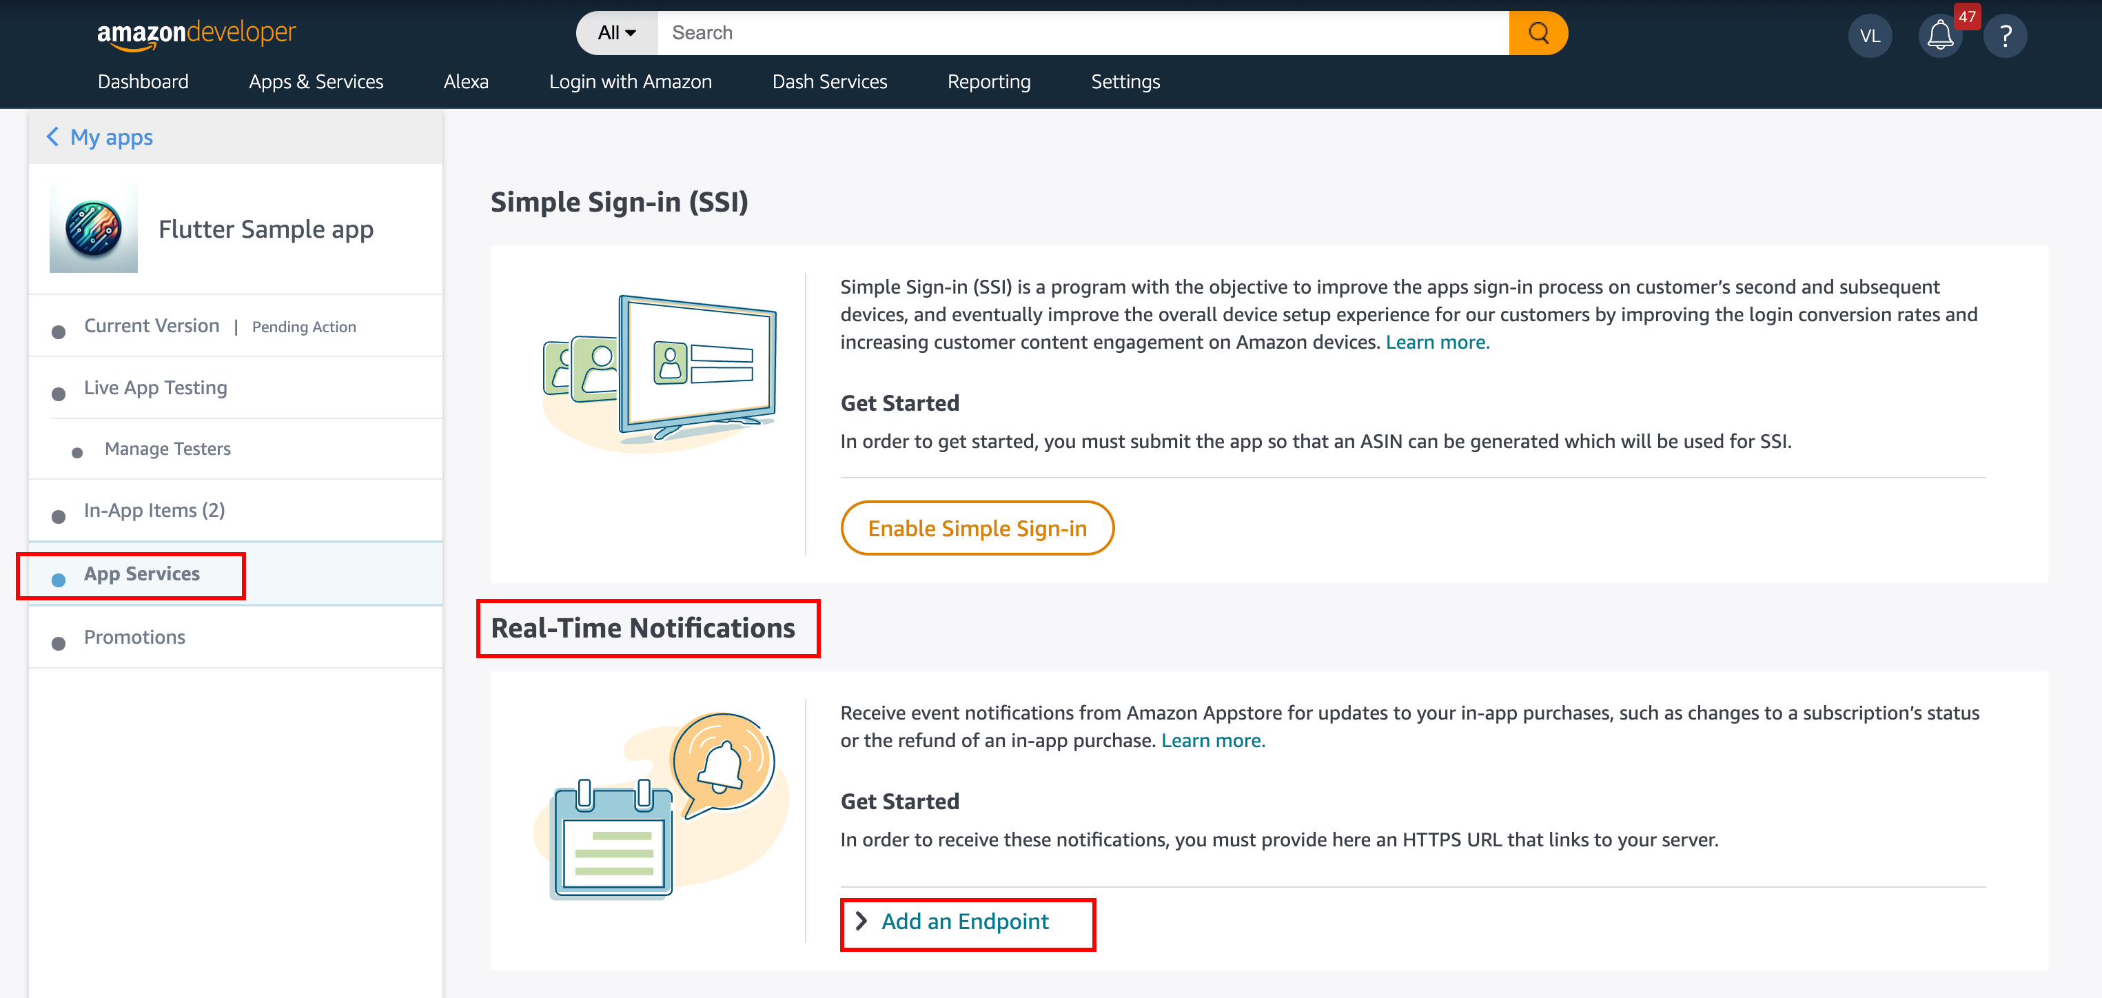Open the All search category dropdown

[x=616, y=34]
